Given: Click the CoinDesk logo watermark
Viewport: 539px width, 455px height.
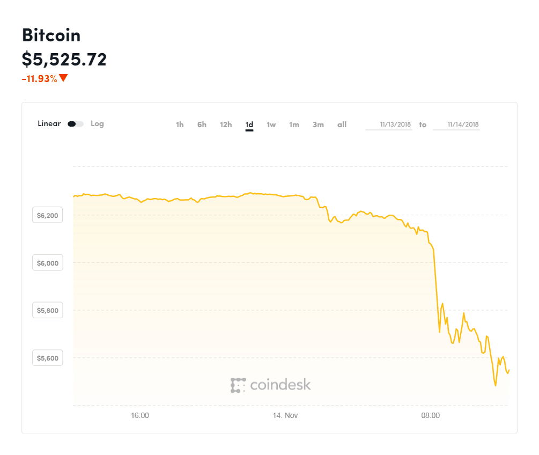Looking at the screenshot, I should pyautogui.click(x=271, y=385).
